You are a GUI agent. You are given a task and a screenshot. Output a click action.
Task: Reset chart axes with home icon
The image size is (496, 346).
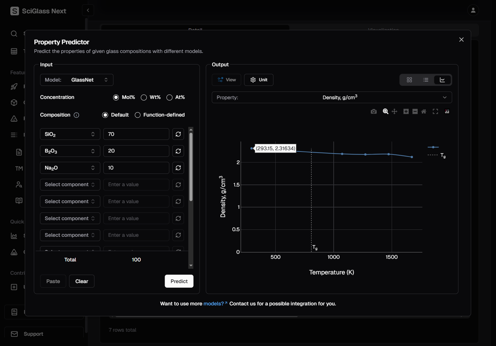click(424, 112)
